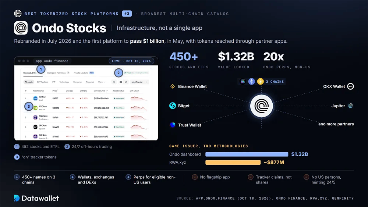
Task: Click the Asset Open badge in INTCon row
Action: 119,99
